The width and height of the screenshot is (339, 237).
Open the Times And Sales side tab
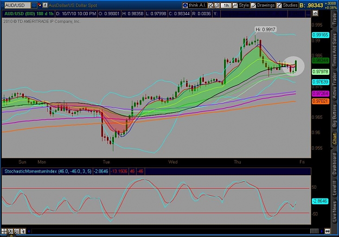click(x=335, y=50)
